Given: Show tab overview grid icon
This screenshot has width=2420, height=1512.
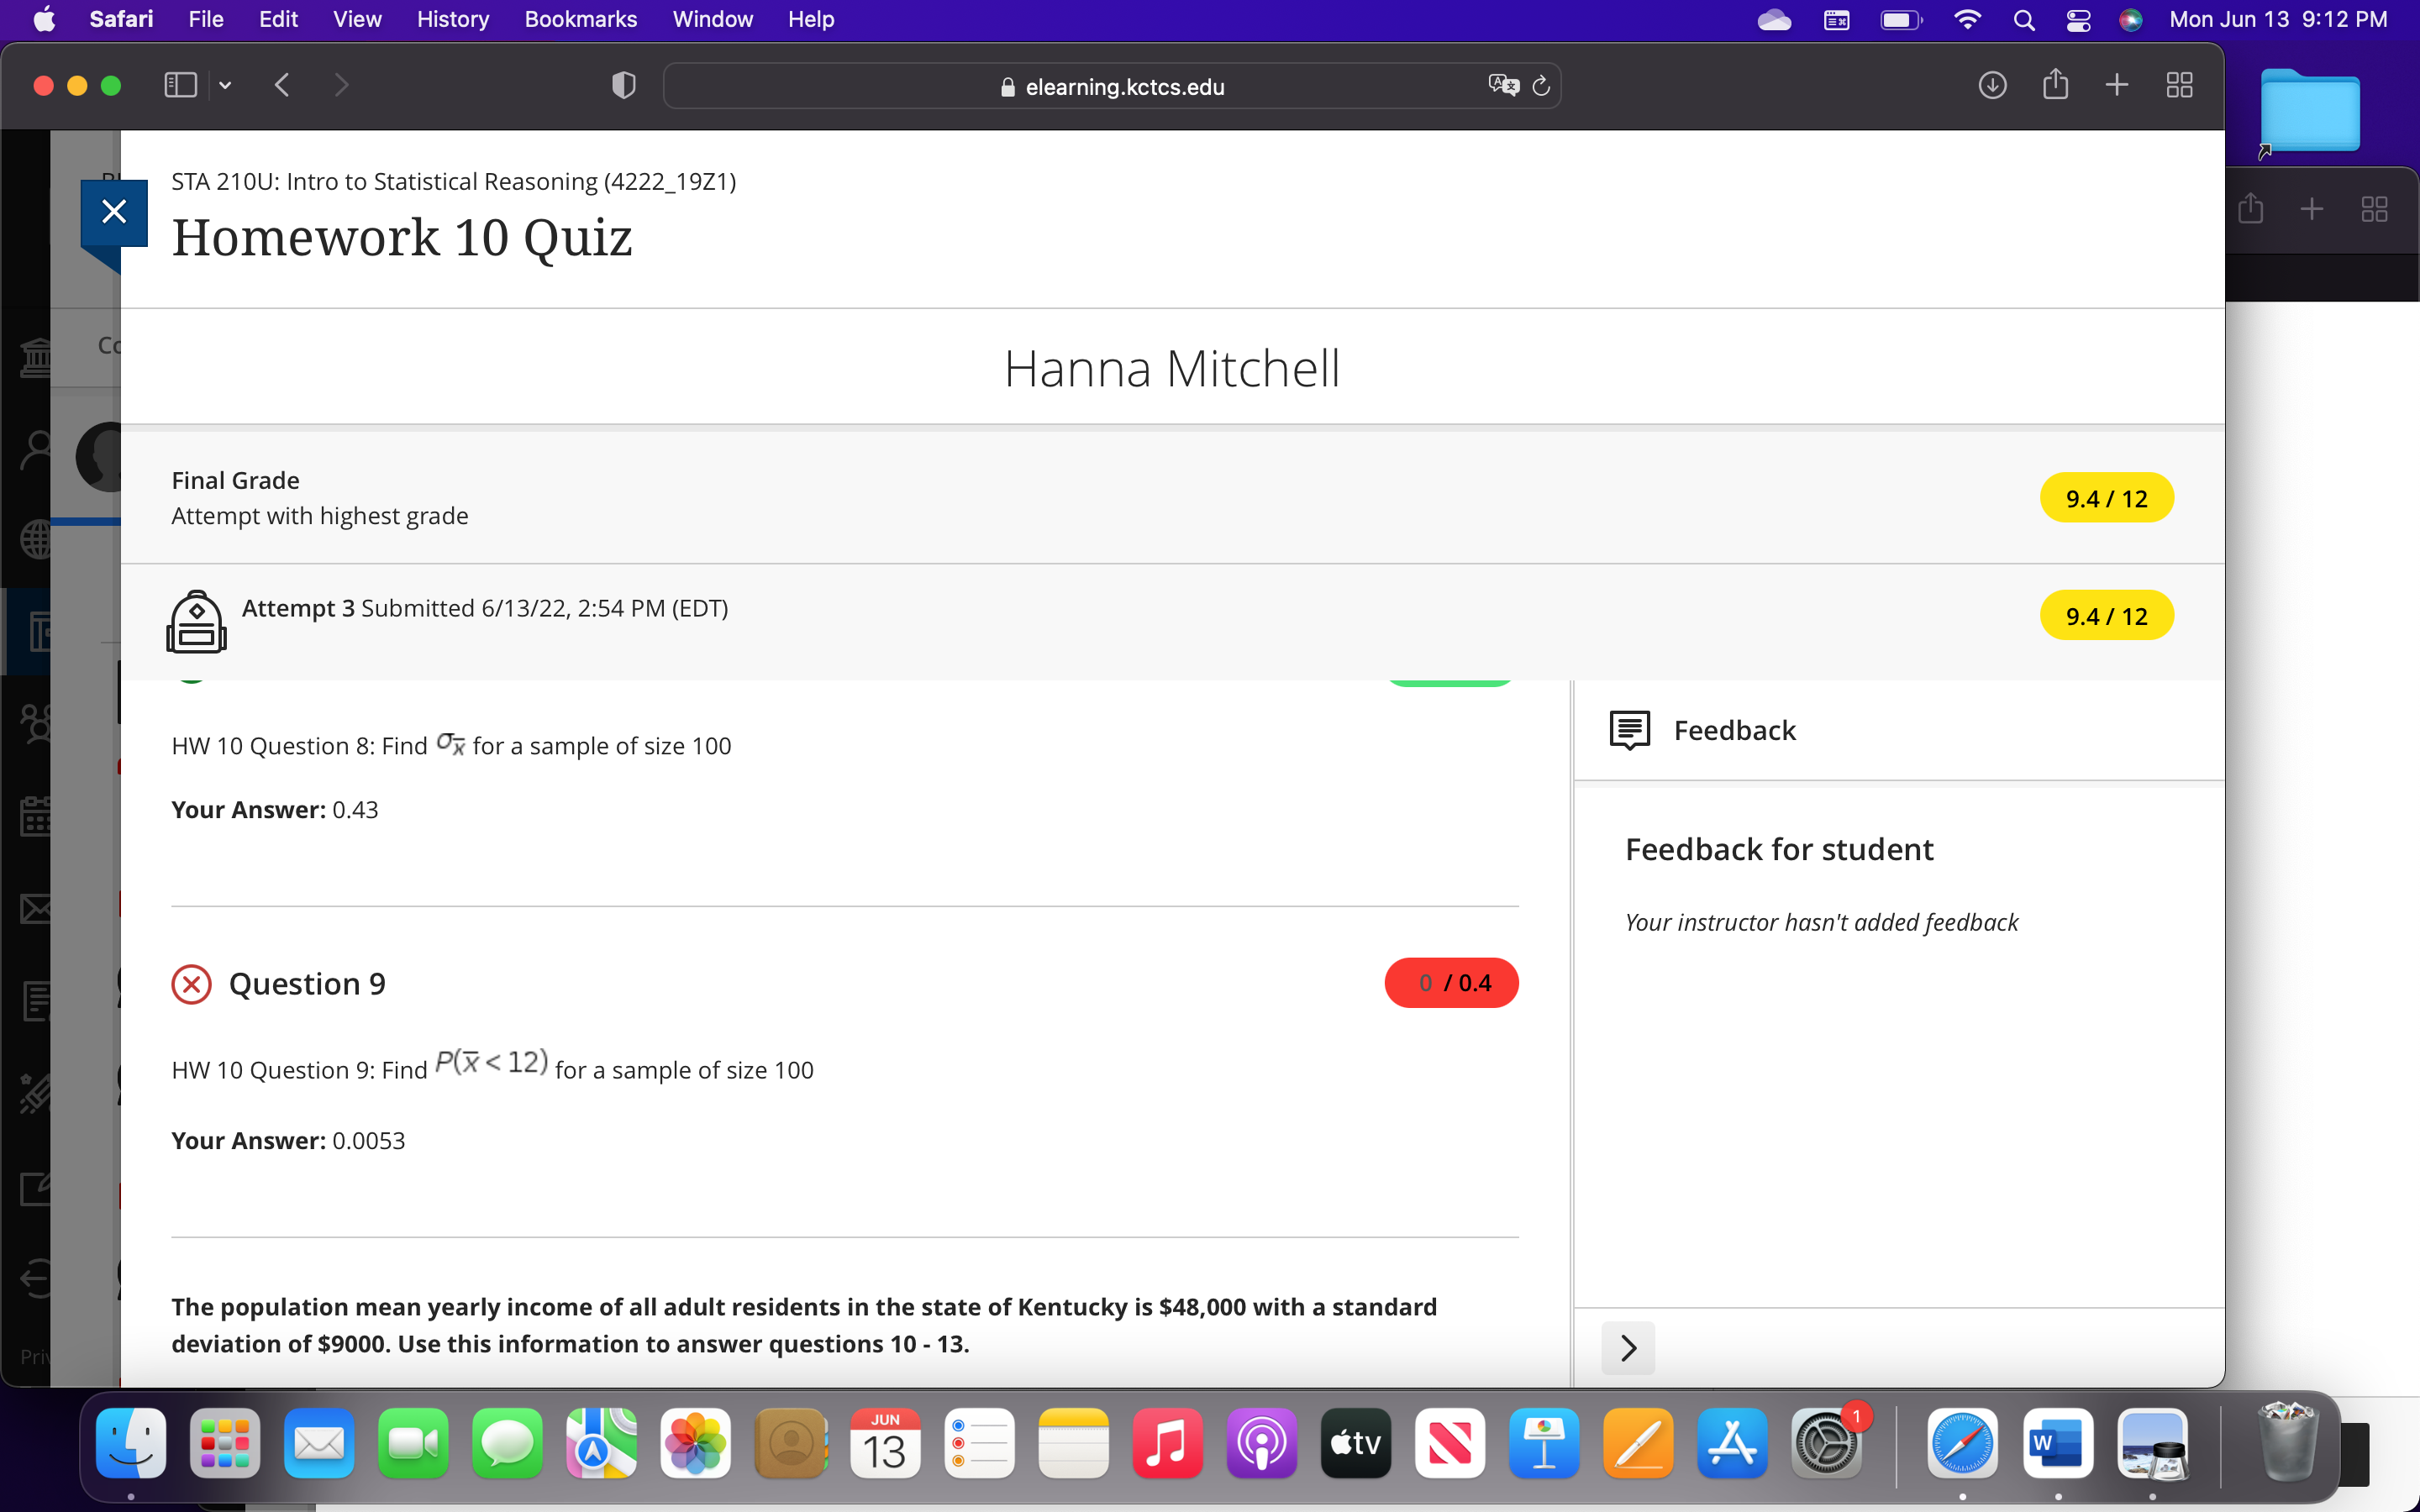Looking at the screenshot, I should pos(2179,85).
